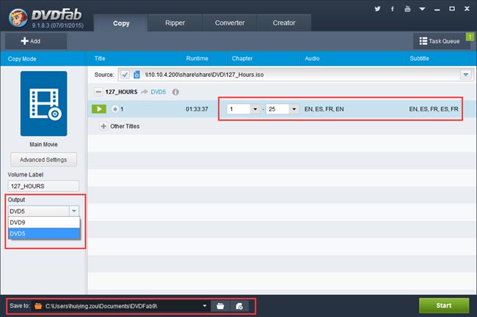Click the Copy Mode header
Screen dimensions: 477x317
(22, 59)
